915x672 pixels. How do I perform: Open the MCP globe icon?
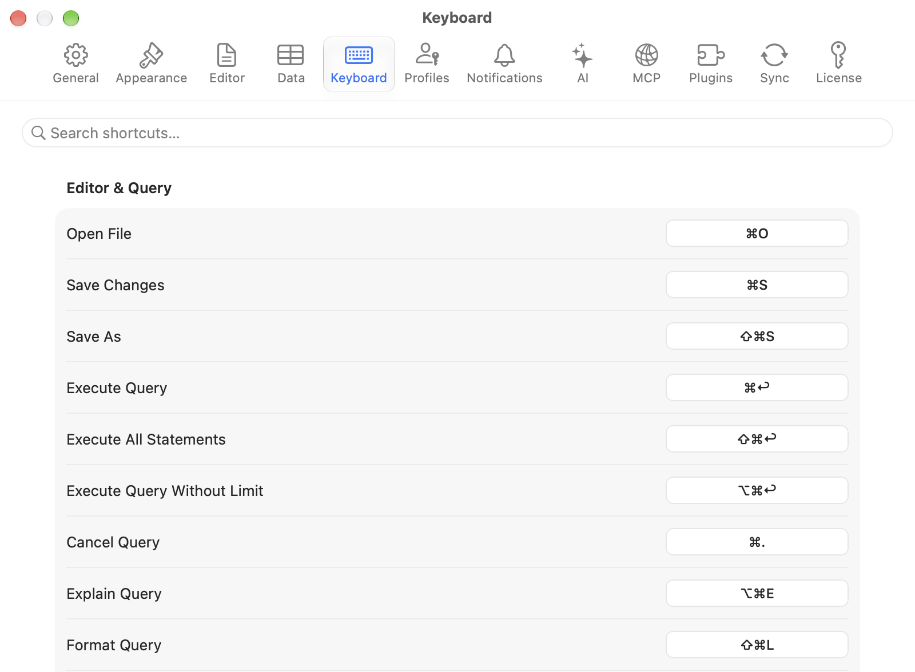(646, 55)
